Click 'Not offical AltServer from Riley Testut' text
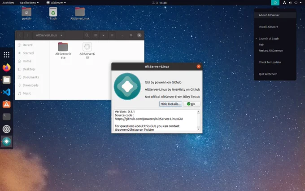Viewport: 305px width, 191px height. 172,97
